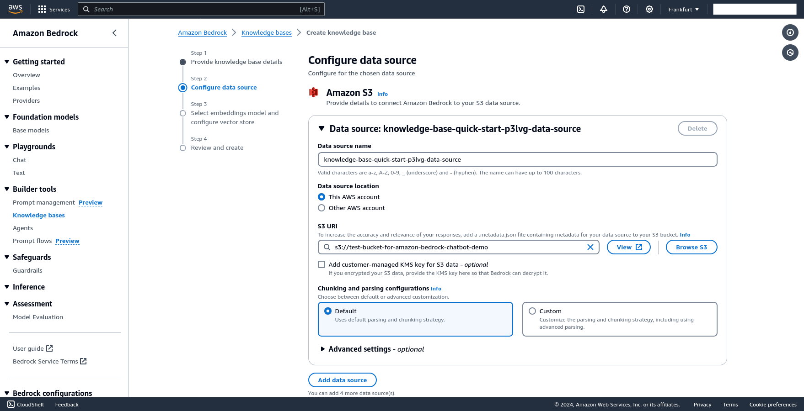This screenshot has width=804, height=411.
Task: Enable customer-managed KMS key checkbox
Action: (322, 264)
